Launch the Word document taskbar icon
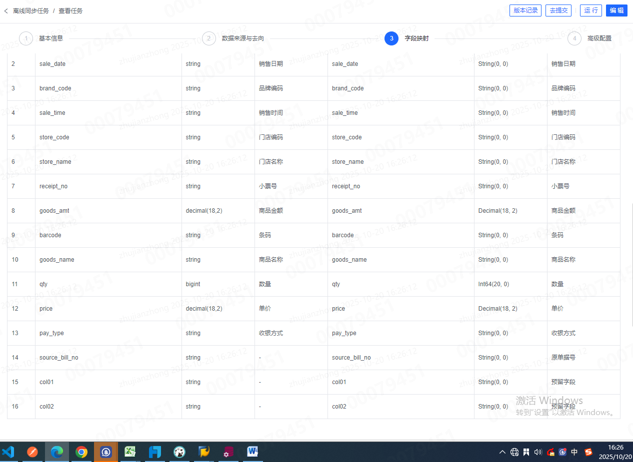The width and height of the screenshot is (633, 462). click(x=252, y=452)
